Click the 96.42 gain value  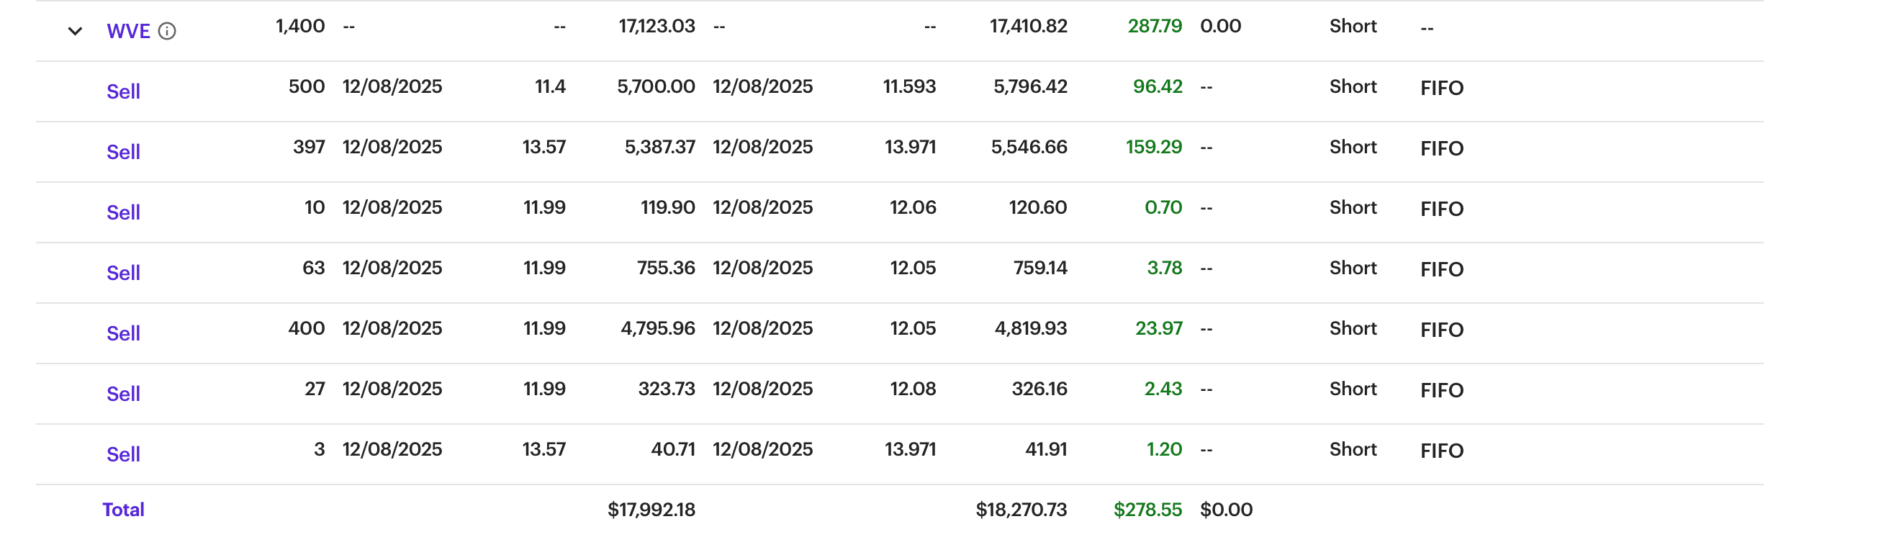(1158, 86)
